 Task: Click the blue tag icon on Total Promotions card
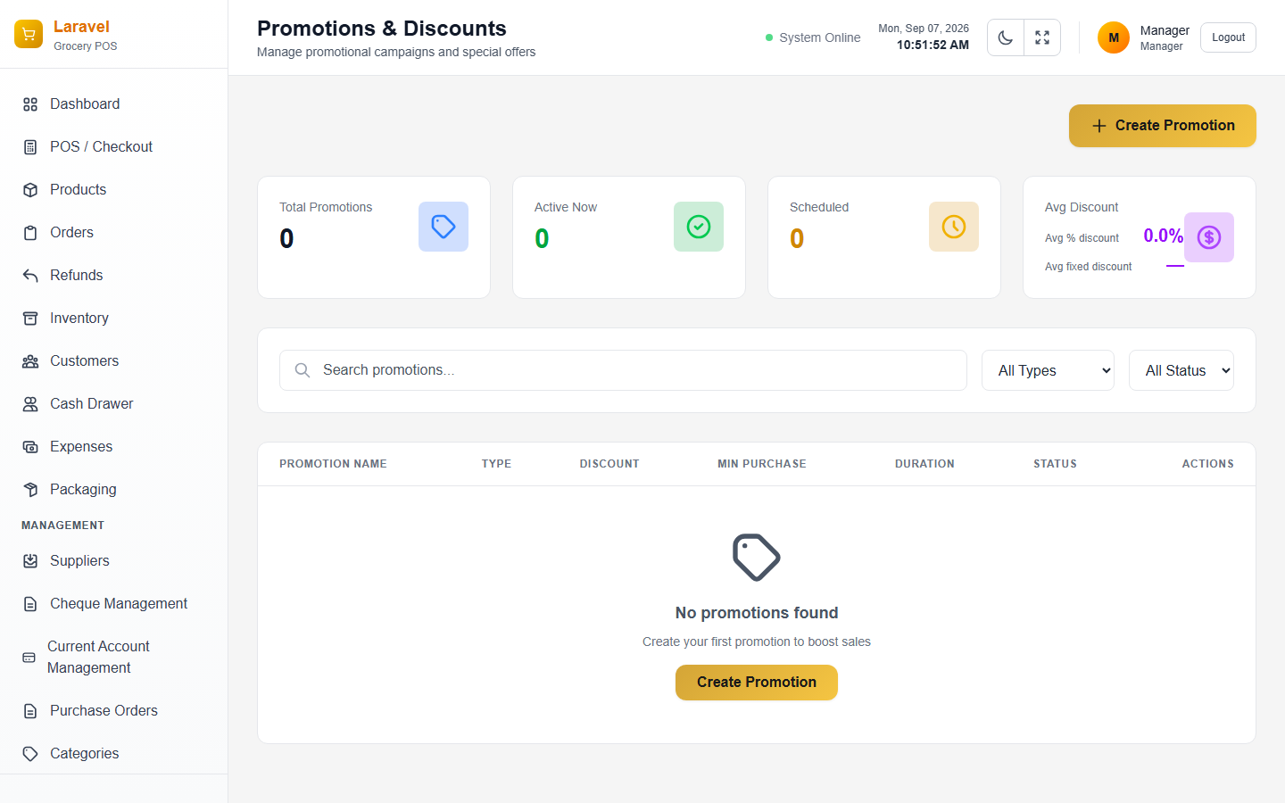444,227
